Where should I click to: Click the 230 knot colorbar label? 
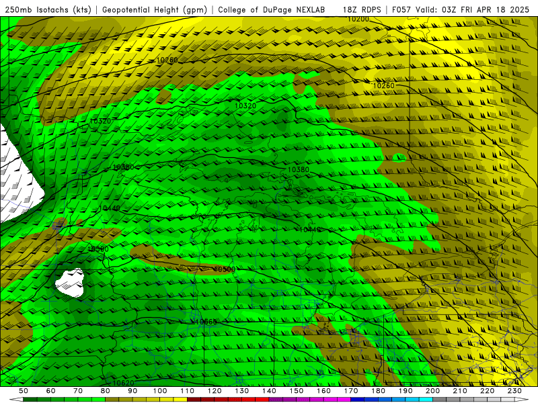point(514,391)
